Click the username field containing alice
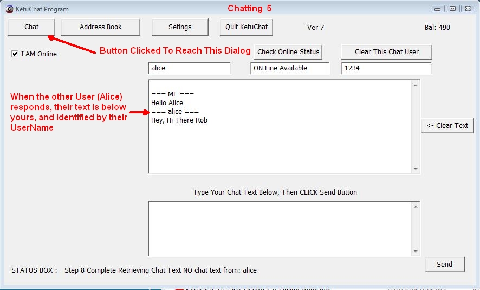 coord(189,68)
